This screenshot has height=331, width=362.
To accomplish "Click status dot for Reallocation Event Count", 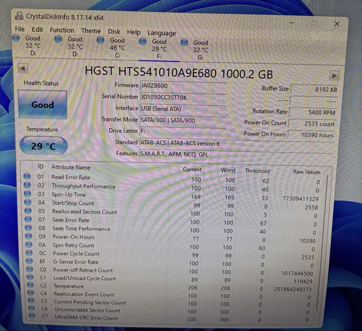I will (x=31, y=293).
